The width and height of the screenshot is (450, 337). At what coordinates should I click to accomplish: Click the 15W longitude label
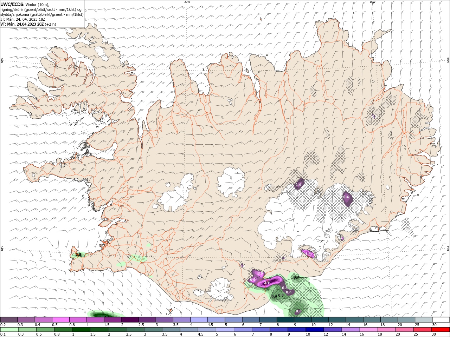372,2
